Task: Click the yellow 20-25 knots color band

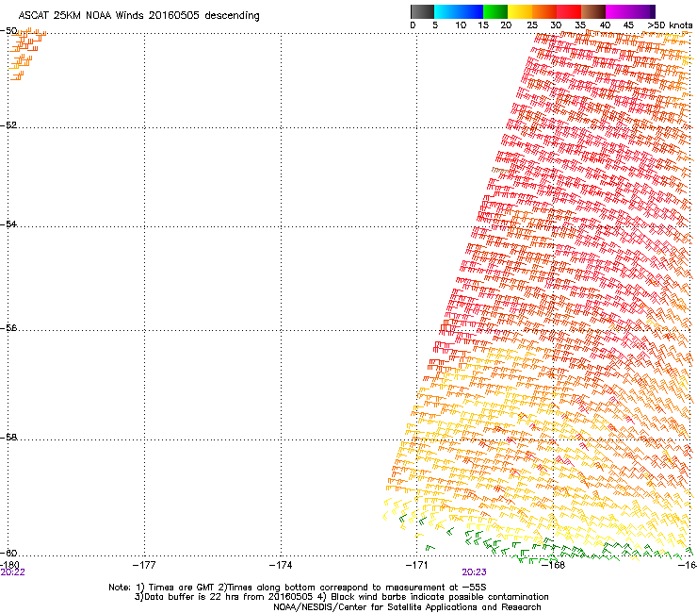Action: click(520, 11)
